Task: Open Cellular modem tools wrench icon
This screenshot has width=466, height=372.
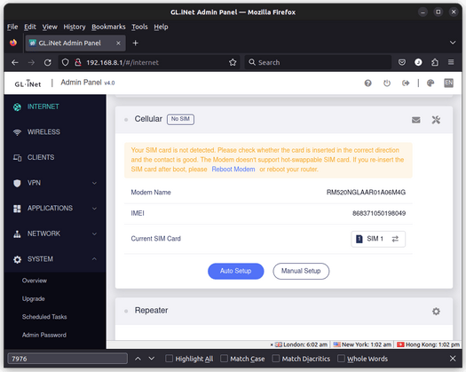Action: (x=436, y=120)
